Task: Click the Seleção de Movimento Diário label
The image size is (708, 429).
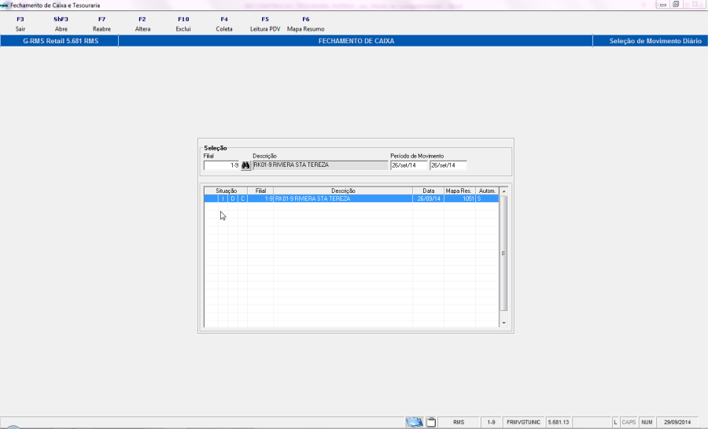Action: coord(655,41)
